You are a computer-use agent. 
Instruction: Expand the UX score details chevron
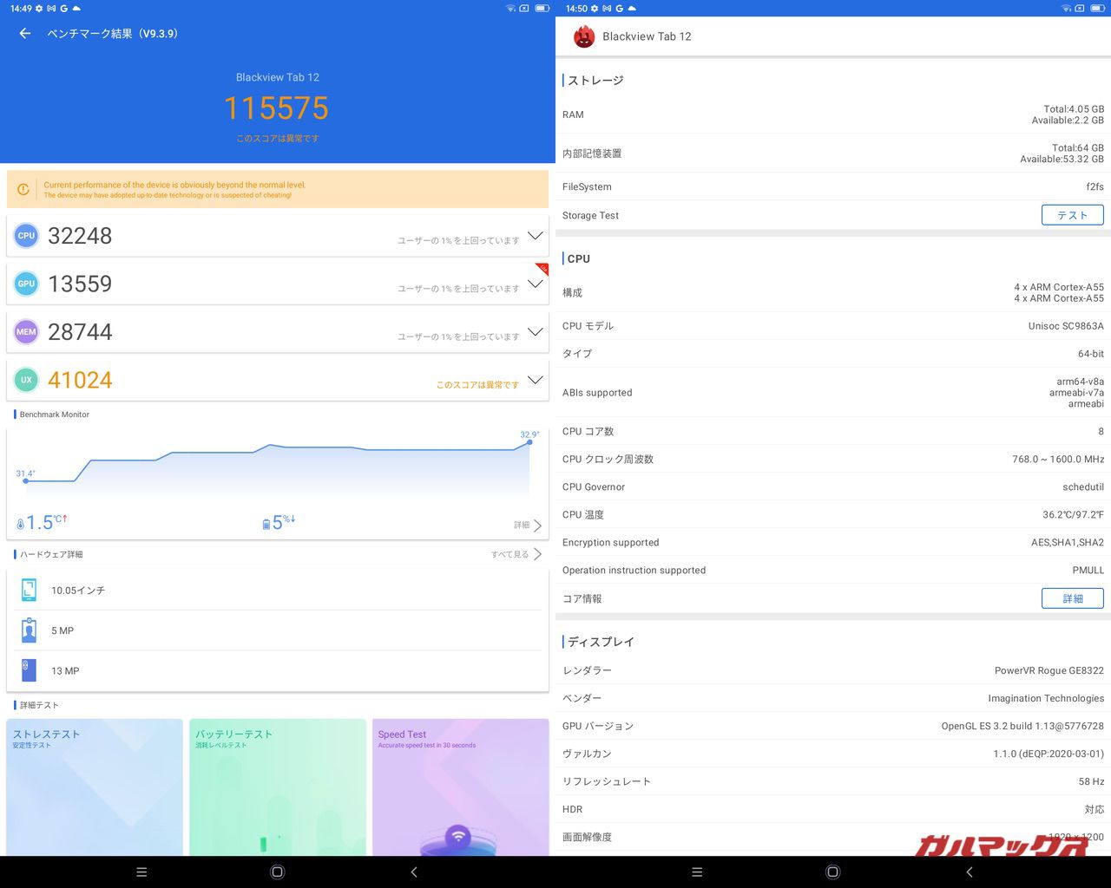536,380
